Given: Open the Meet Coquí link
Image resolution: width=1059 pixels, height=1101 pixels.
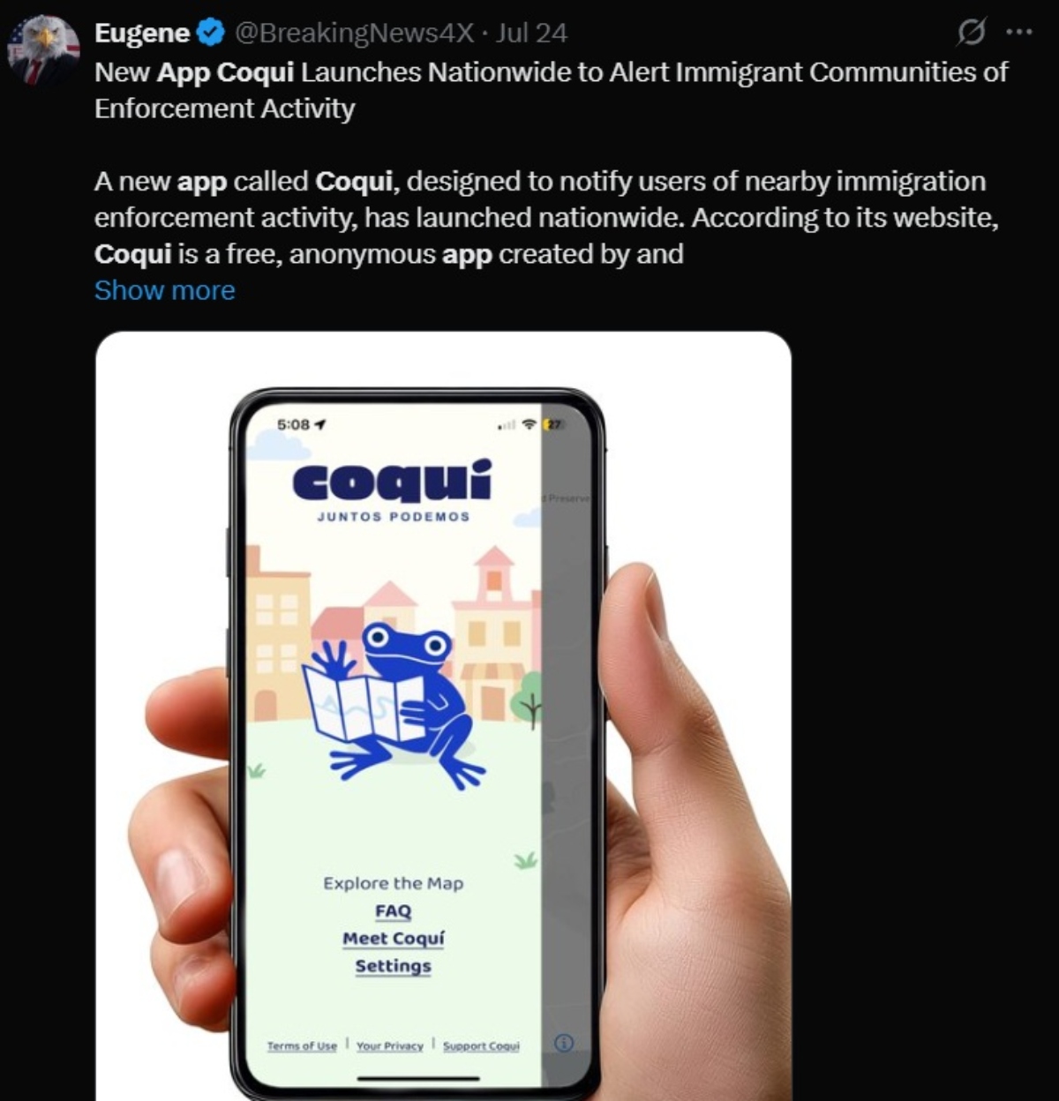Looking at the screenshot, I should pos(394,939).
